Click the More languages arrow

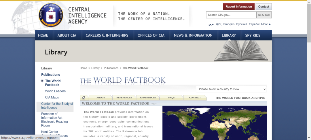pos(270,24)
